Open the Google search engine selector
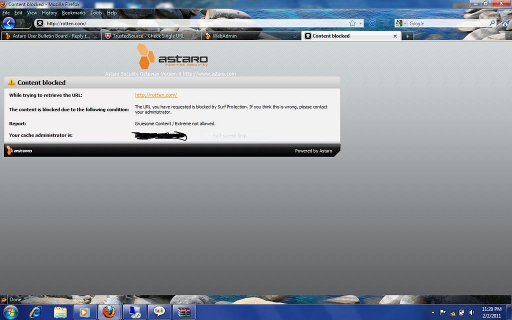Image resolution: width=512 pixels, height=320 pixels. (x=400, y=23)
